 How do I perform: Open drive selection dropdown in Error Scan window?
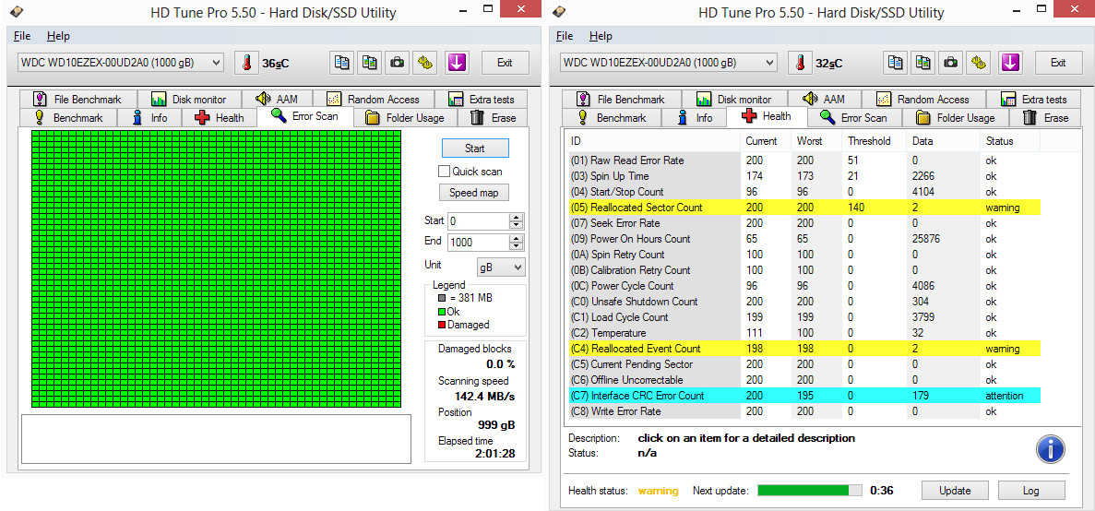pyautogui.click(x=120, y=62)
